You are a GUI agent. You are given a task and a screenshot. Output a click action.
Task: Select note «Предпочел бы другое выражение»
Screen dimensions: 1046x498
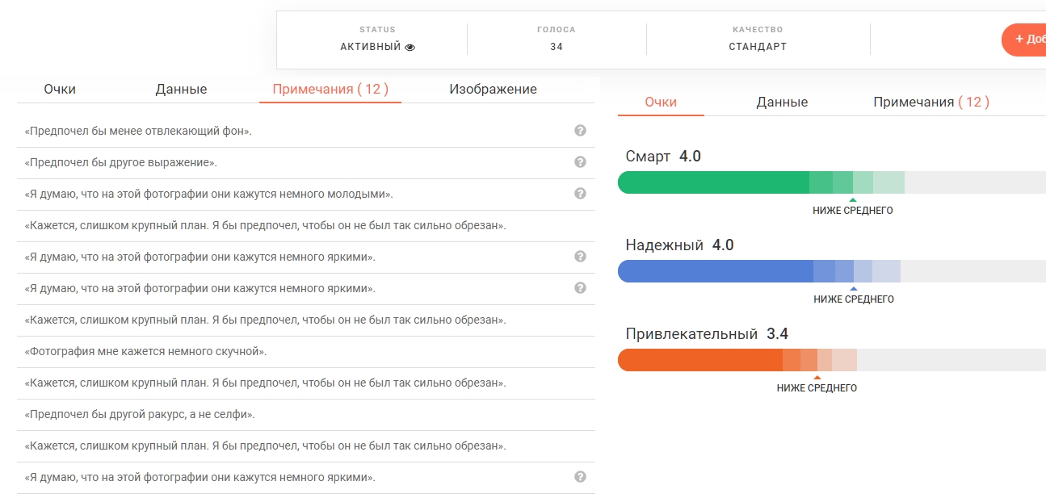pos(306,162)
